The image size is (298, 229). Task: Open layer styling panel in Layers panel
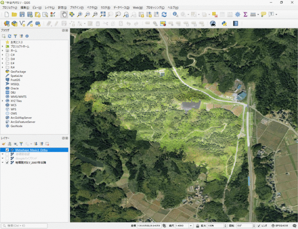[x=4, y=144]
